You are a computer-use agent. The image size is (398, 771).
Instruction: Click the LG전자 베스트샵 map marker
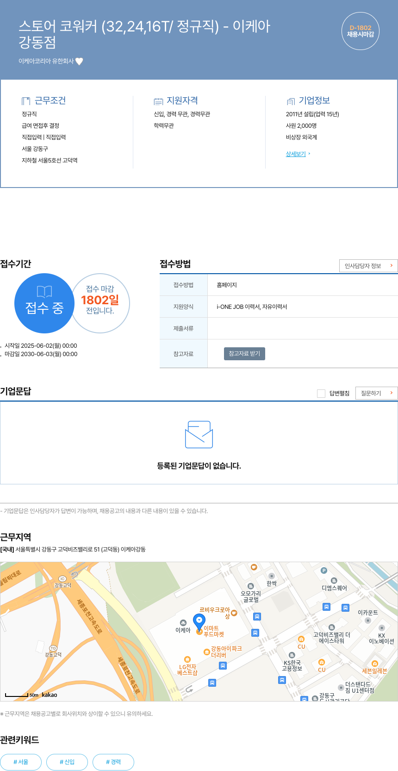(187, 659)
